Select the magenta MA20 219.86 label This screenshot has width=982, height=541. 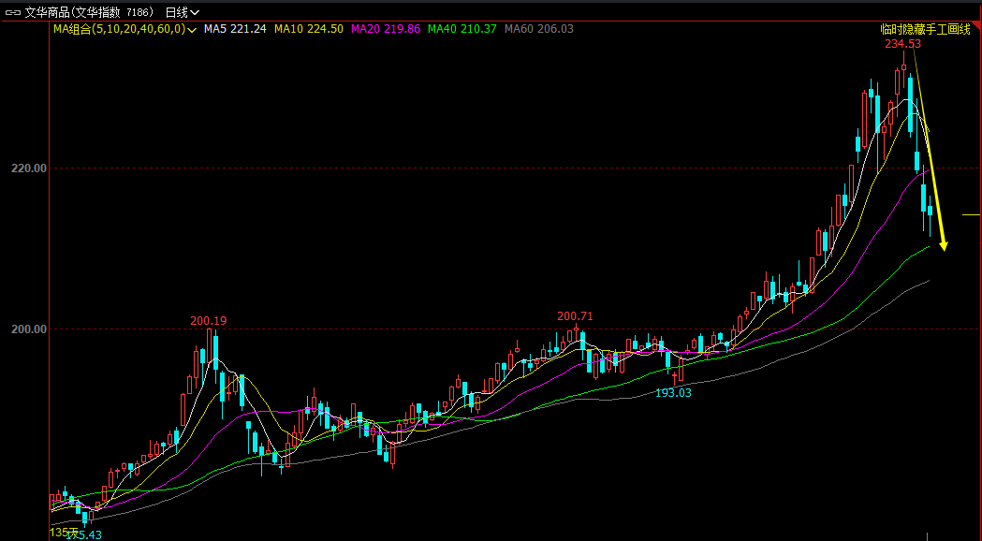coord(386,29)
